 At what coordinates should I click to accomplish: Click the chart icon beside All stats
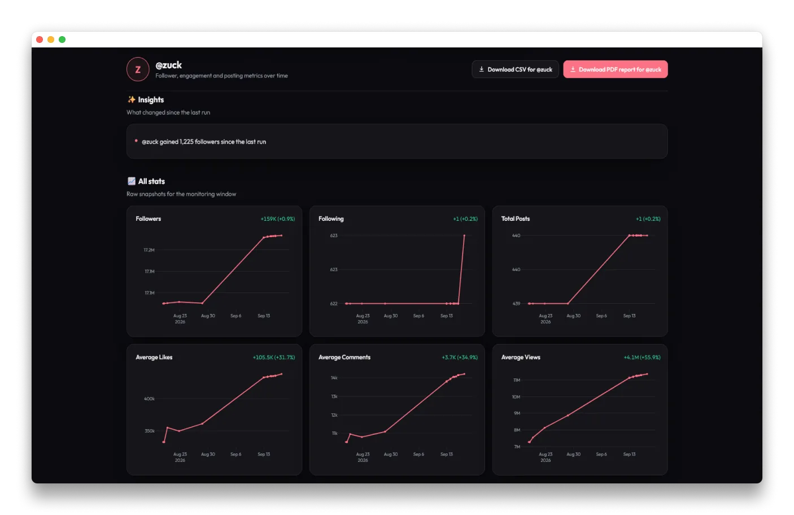[x=132, y=181]
